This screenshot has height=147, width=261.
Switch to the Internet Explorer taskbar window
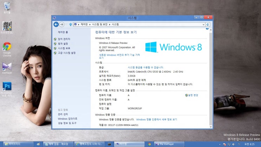(x=89, y=144)
